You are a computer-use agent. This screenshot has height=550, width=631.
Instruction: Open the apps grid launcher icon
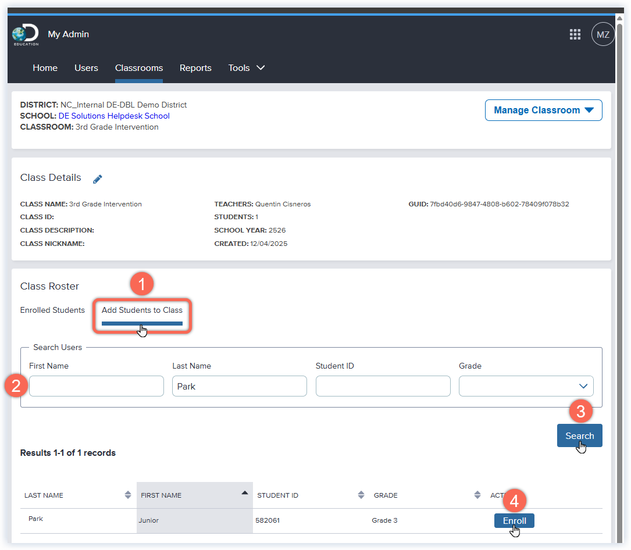pos(575,34)
